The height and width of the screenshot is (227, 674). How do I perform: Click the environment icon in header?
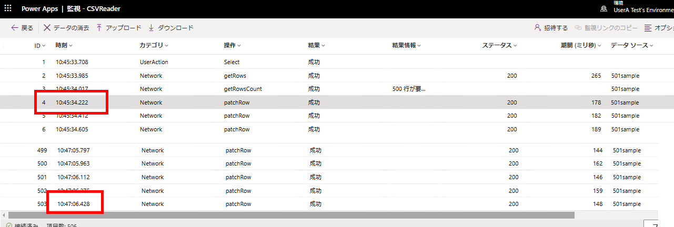604,8
